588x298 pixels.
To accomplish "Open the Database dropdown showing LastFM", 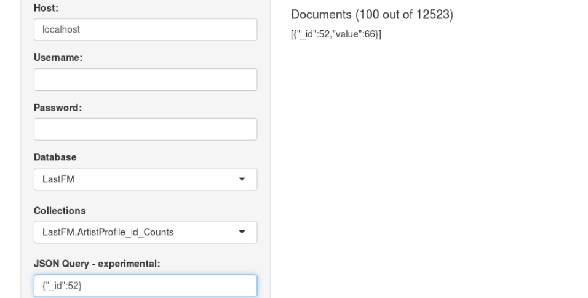I will click(146, 179).
